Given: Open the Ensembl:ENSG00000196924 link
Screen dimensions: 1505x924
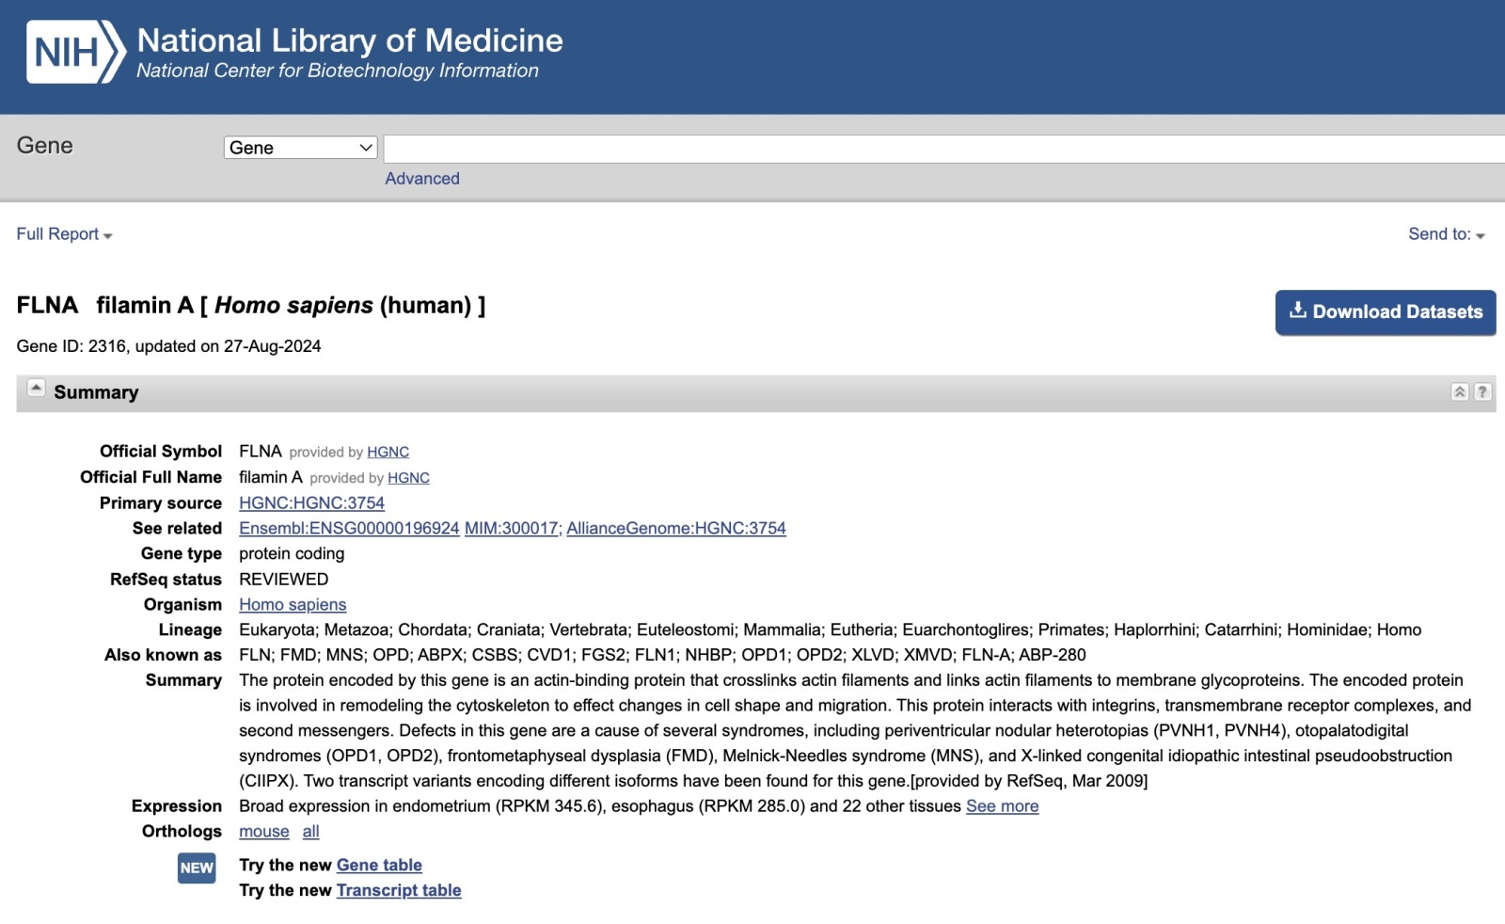Looking at the screenshot, I should 349,529.
